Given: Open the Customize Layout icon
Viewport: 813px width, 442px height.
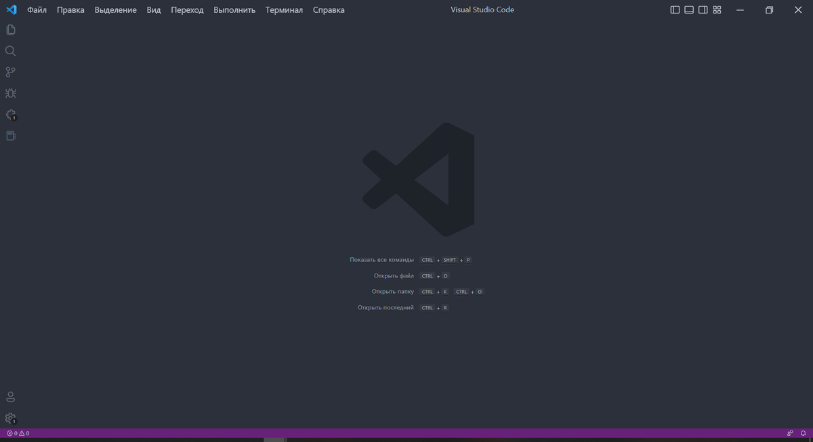Looking at the screenshot, I should pos(717,10).
